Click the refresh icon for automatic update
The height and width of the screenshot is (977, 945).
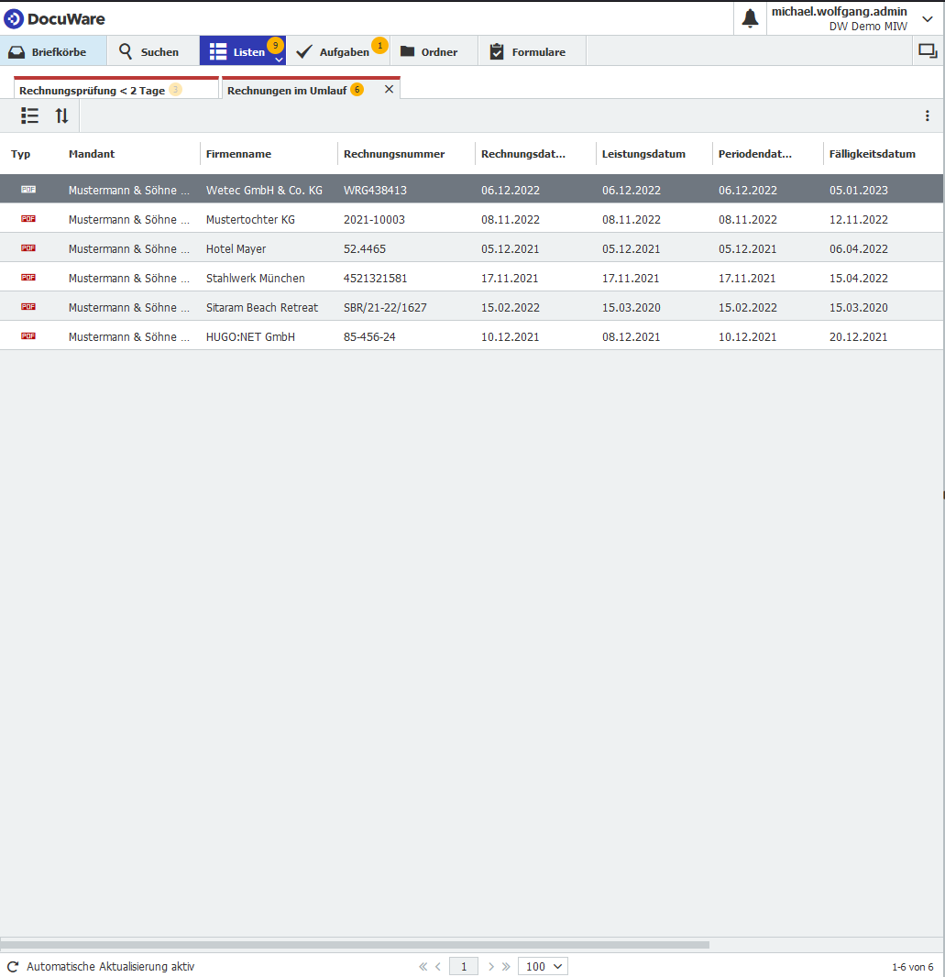point(13,966)
